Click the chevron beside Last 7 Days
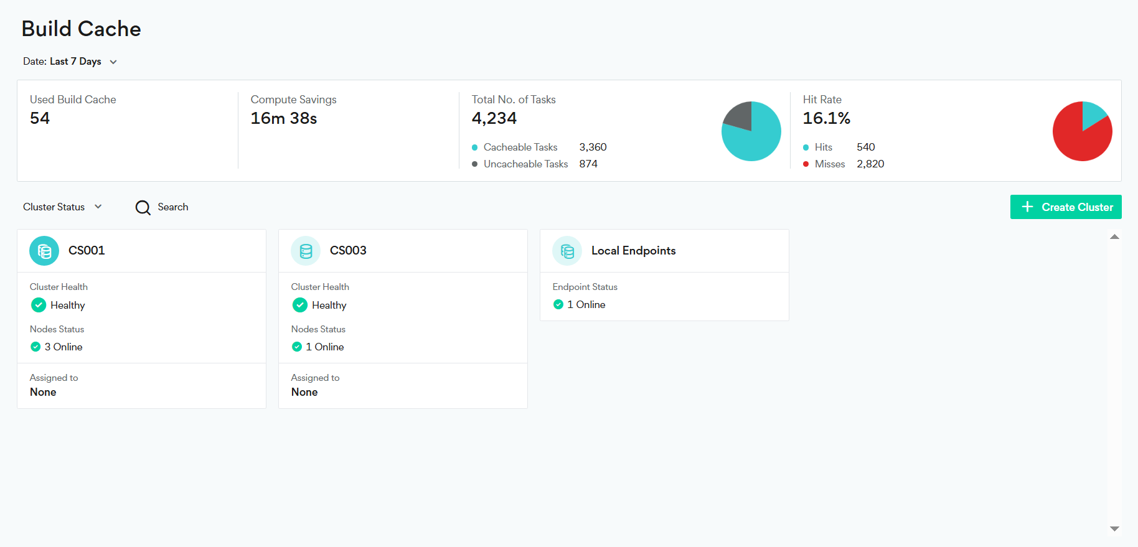 click(113, 62)
